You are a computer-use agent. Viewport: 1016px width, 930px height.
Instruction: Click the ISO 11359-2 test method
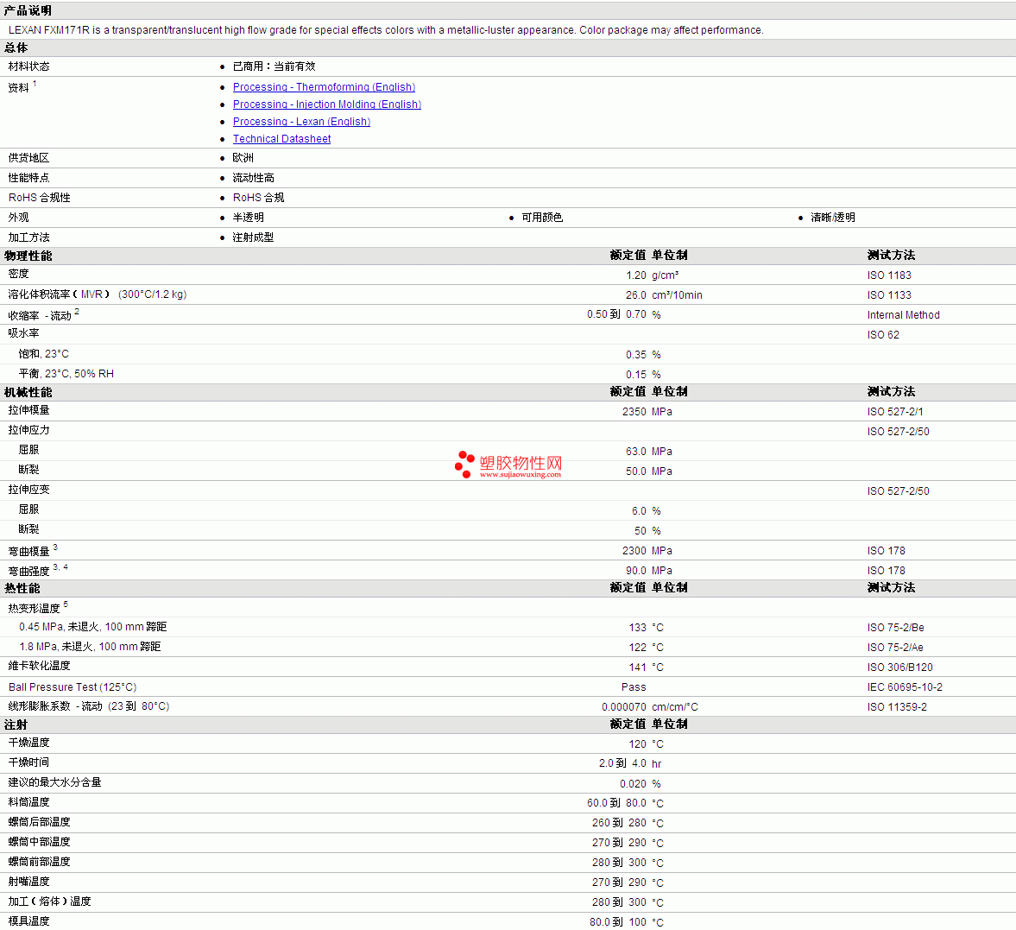pyautogui.click(x=897, y=707)
